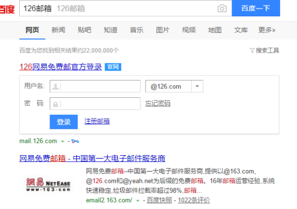Viewport: 297px width, 209px height.
Task: Switch to the 视频 tab
Action: pos(189,30)
